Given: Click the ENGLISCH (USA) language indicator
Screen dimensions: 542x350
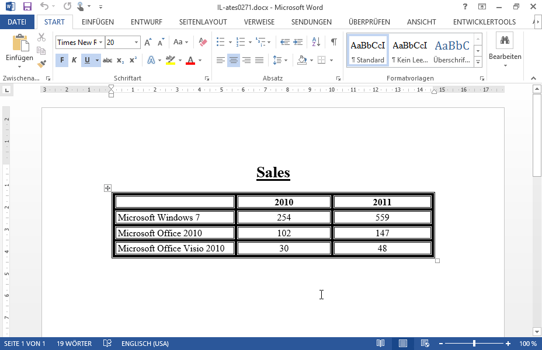Looking at the screenshot, I should pos(145,344).
